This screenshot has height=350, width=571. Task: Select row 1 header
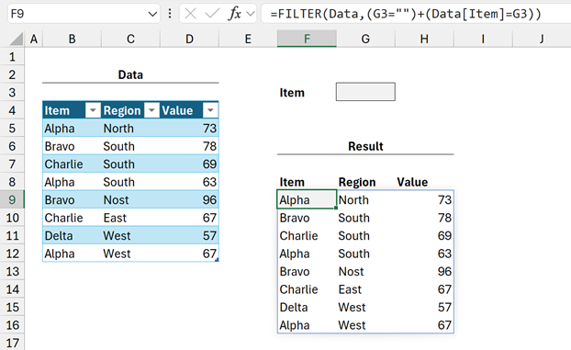coord(12,57)
